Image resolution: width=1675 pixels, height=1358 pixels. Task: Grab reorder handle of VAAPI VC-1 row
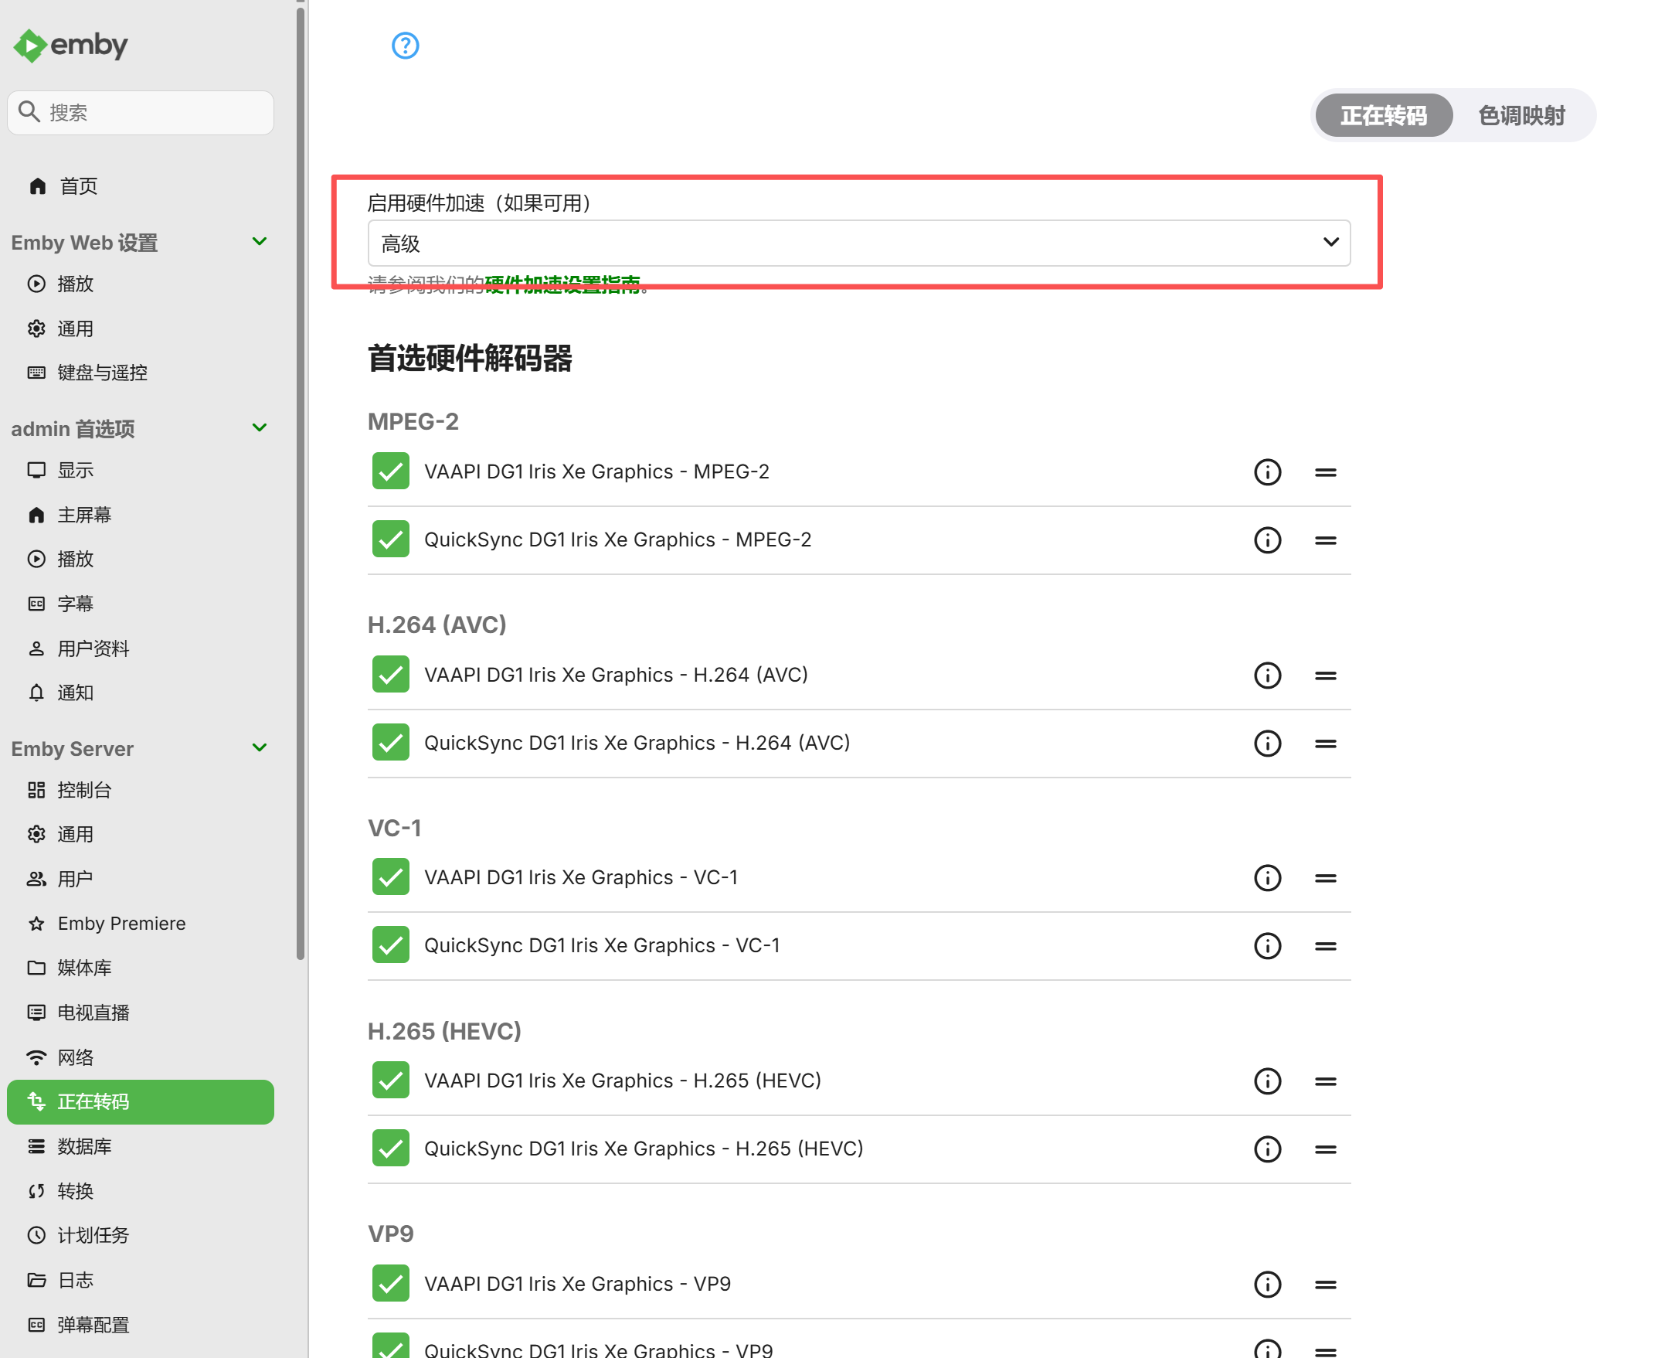coord(1325,878)
